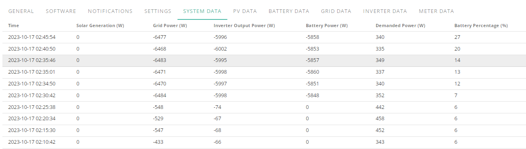Click the Time column header
This screenshot has height=149, width=526.
click(x=13, y=26)
